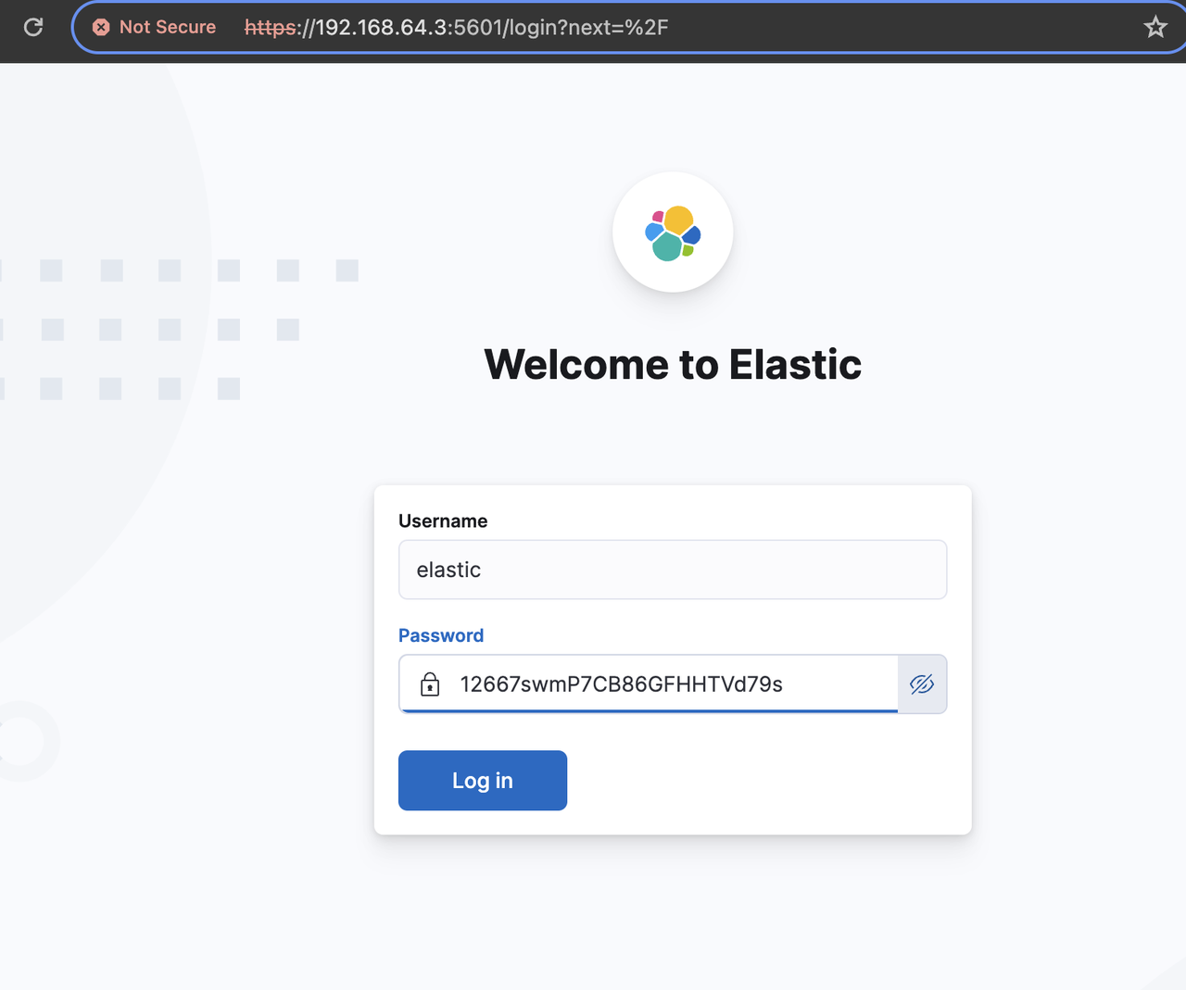The image size is (1186, 990).
Task: Focus the Username input field
Action: [x=673, y=570]
